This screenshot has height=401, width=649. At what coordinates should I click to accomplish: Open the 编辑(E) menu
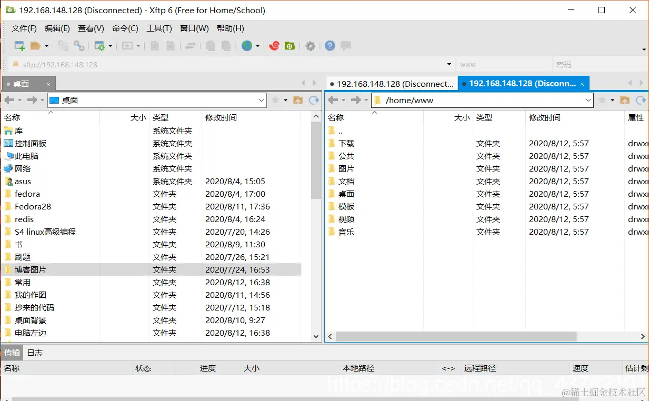pyautogui.click(x=57, y=28)
